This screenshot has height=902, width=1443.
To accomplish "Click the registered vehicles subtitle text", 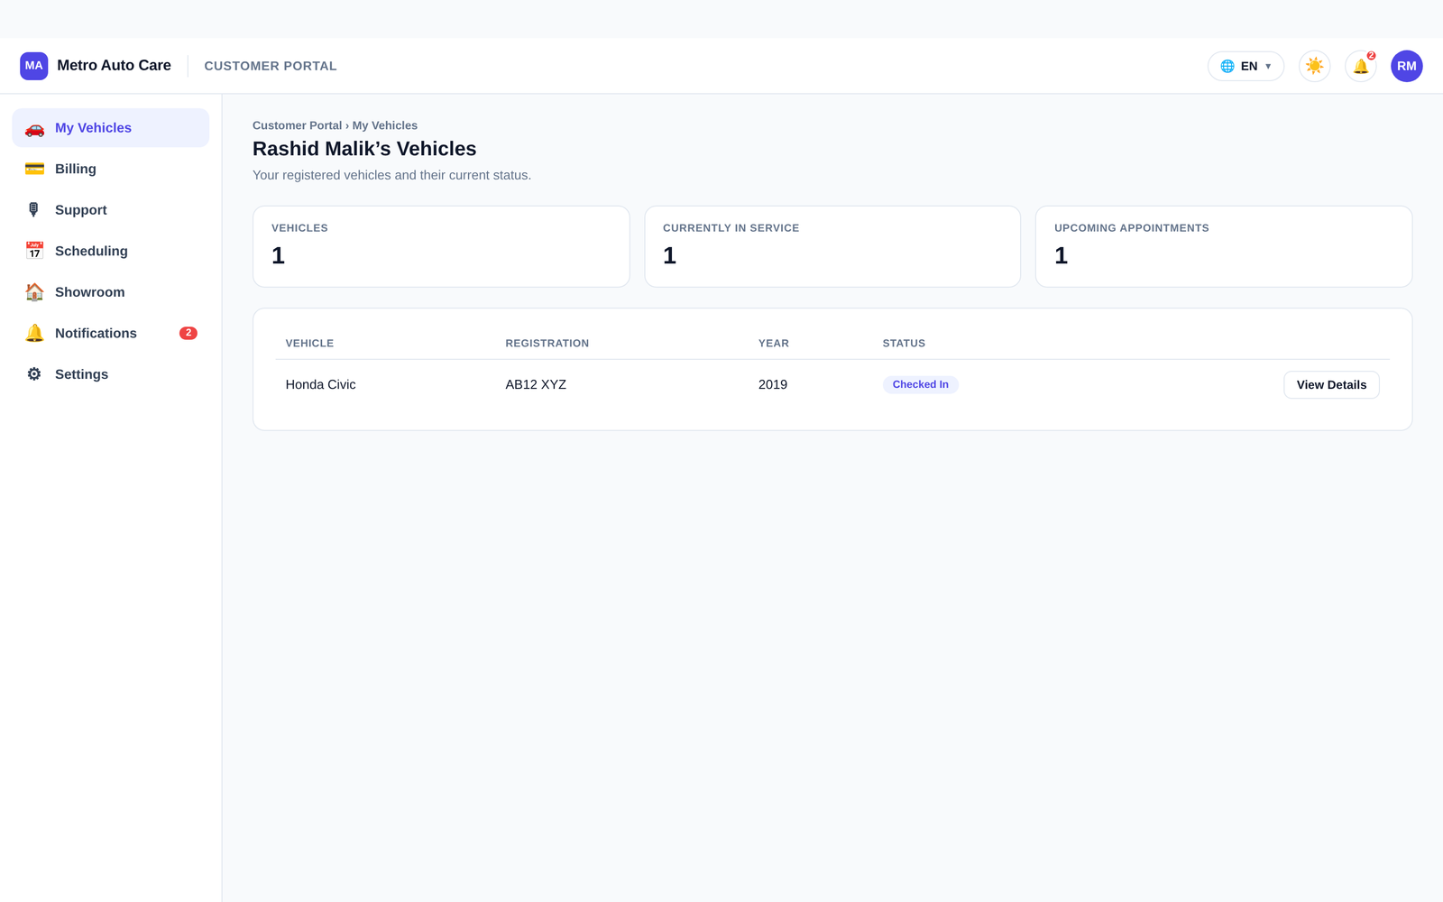I will (x=391, y=175).
